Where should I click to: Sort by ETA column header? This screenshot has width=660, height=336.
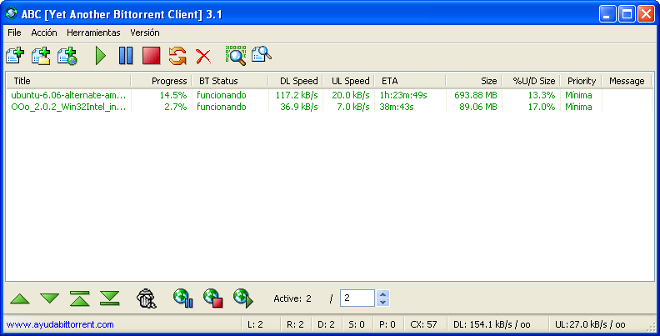(x=410, y=81)
